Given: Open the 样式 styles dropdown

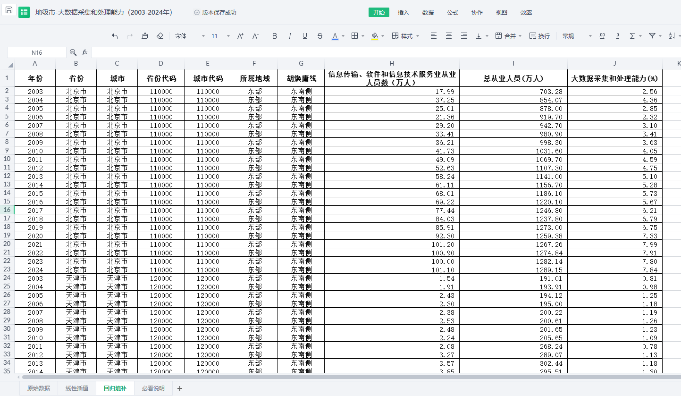Looking at the screenshot, I should 405,36.
